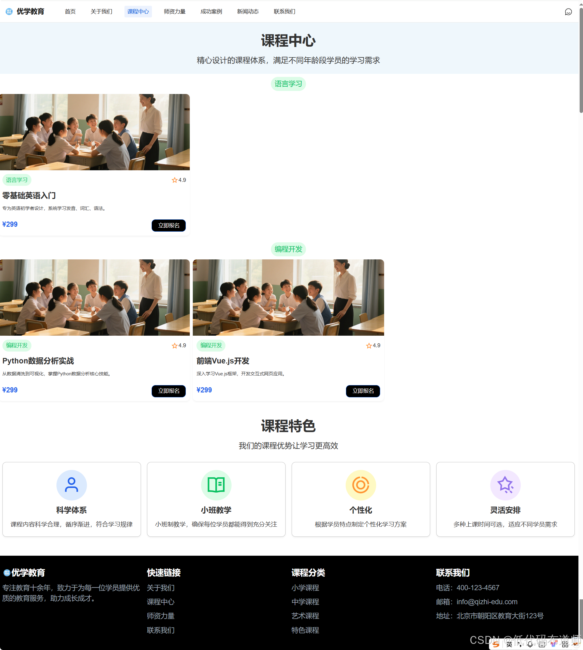Click ¥299 price on 前端Vue.js开发 card

[x=204, y=390]
